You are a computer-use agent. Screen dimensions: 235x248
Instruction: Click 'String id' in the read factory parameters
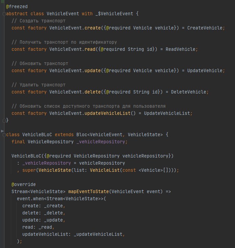[140, 49]
